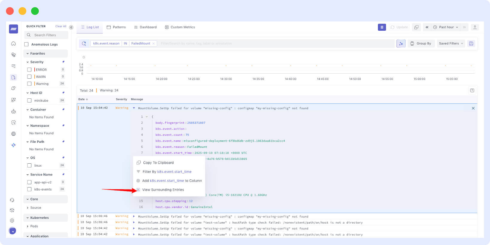The height and width of the screenshot is (245, 490).
Task: Check the ERROR severity filter
Action: 29,70
